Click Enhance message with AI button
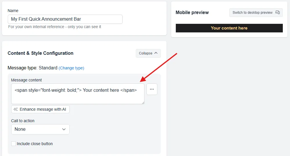Image resolution: width=290 pixels, height=156 pixels. (x=40, y=109)
